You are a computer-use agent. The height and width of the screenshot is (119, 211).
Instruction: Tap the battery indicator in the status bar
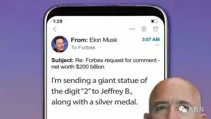[x=154, y=21]
